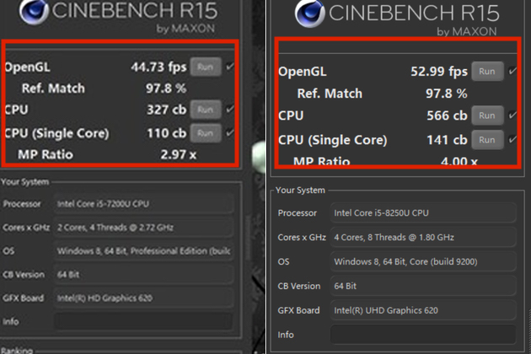Toggle OpenGL checkbox in right window
Image resolution: width=531 pixels, height=354 pixels.
(x=512, y=71)
